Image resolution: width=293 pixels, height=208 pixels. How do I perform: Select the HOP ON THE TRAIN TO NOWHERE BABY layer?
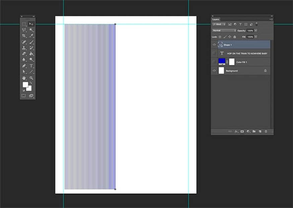[244, 54]
